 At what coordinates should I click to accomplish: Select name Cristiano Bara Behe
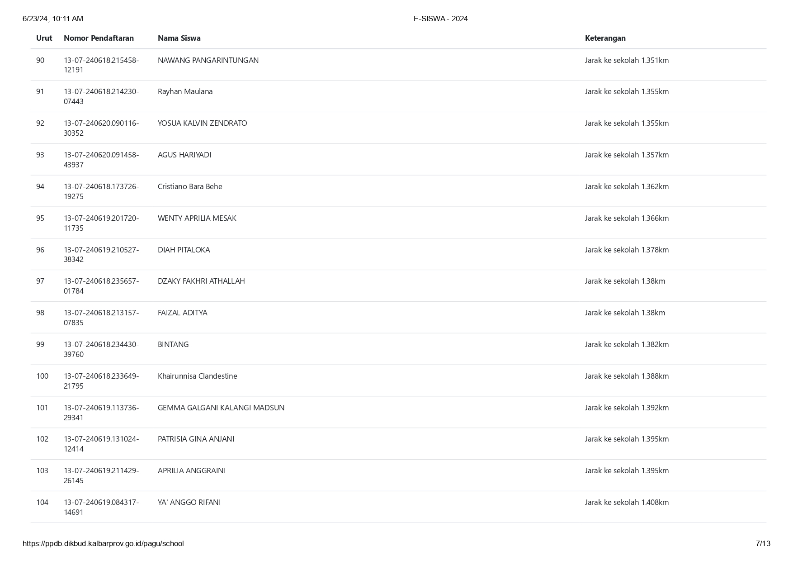click(x=190, y=186)
